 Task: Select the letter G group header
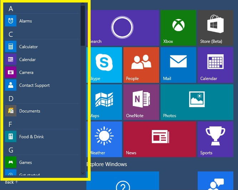[11, 150]
